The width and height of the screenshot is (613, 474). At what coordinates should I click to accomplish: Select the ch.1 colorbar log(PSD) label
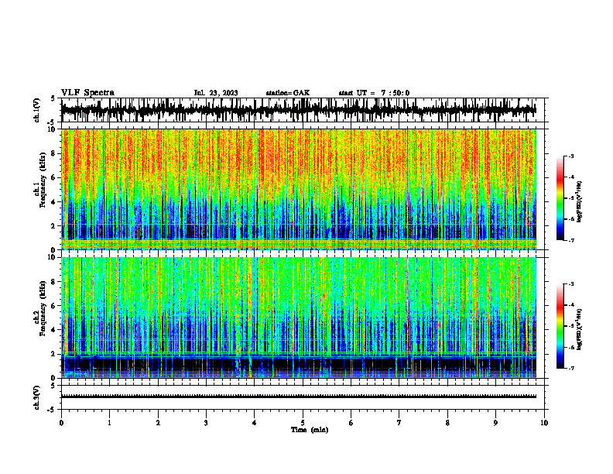[x=579, y=202]
